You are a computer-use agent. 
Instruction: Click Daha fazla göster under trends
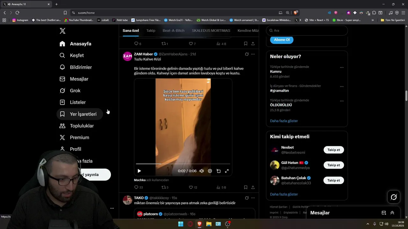coord(284,121)
